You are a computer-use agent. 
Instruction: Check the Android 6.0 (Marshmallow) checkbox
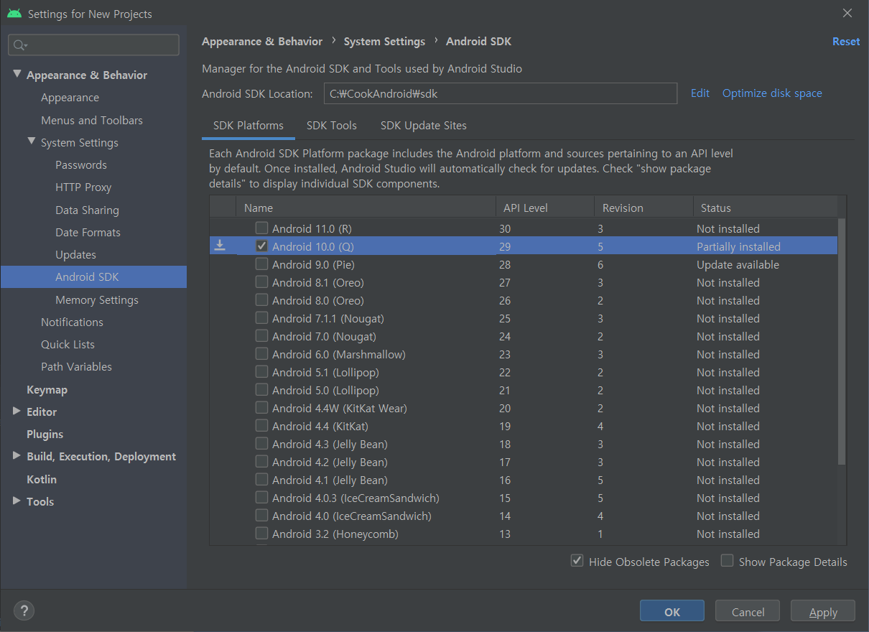(x=261, y=354)
